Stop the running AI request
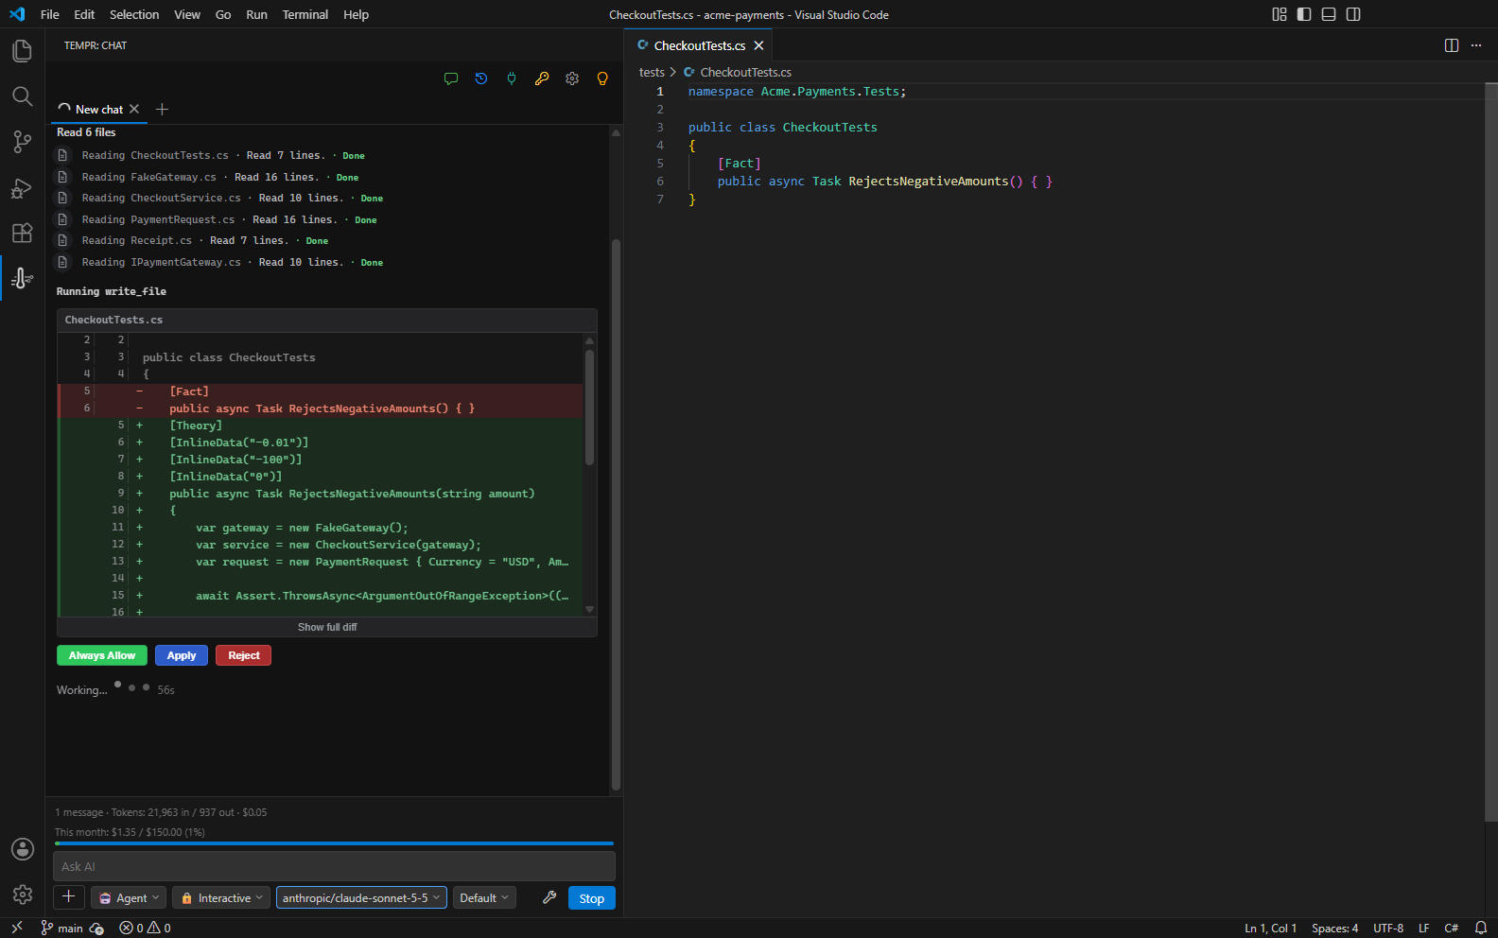Image resolution: width=1498 pixels, height=938 pixels. click(x=592, y=898)
